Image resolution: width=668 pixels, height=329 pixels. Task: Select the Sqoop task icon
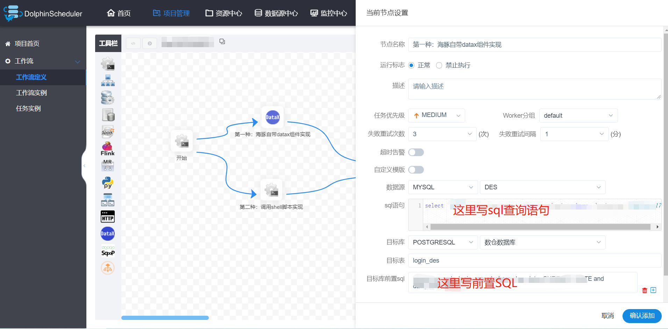108,250
